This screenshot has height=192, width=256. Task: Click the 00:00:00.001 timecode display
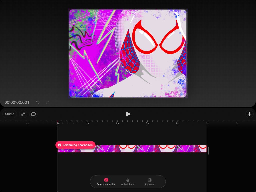[x=17, y=102]
